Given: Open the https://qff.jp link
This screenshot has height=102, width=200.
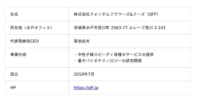Looking at the screenshot, I should pyautogui.click(x=86, y=88).
